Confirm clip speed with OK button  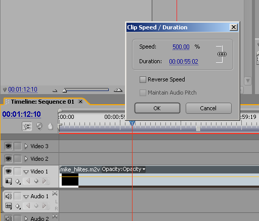157,108
